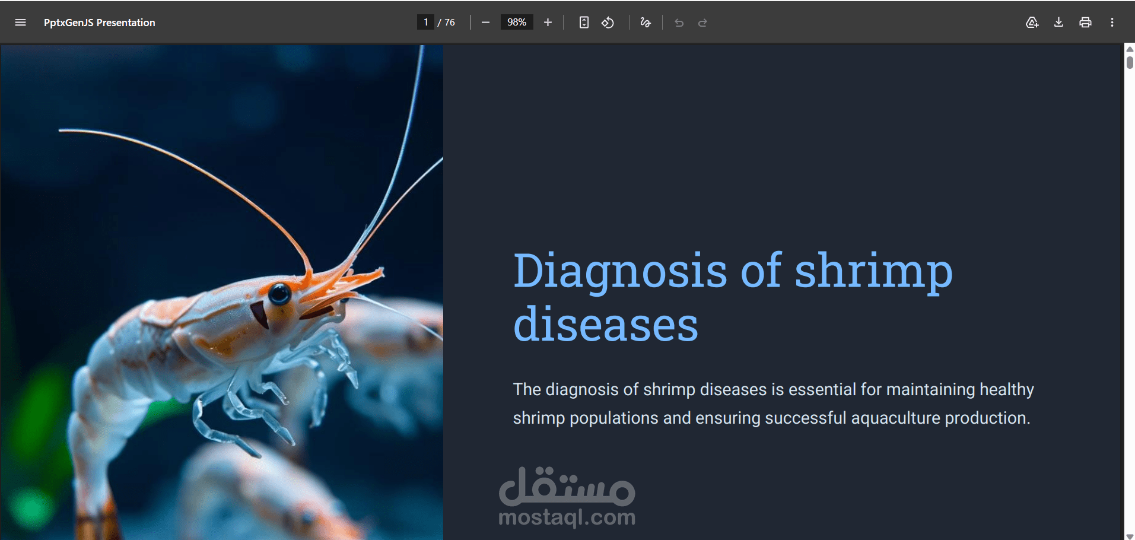Click the page number input field
The height and width of the screenshot is (540, 1135).
tap(425, 23)
